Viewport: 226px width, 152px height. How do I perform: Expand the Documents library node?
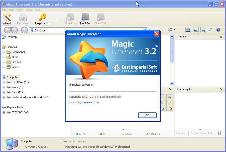point(4,52)
